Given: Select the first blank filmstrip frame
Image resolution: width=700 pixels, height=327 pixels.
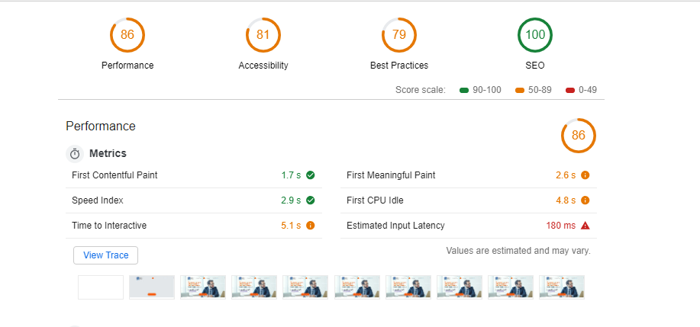Looking at the screenshot, I should click(x=101, y=287).
